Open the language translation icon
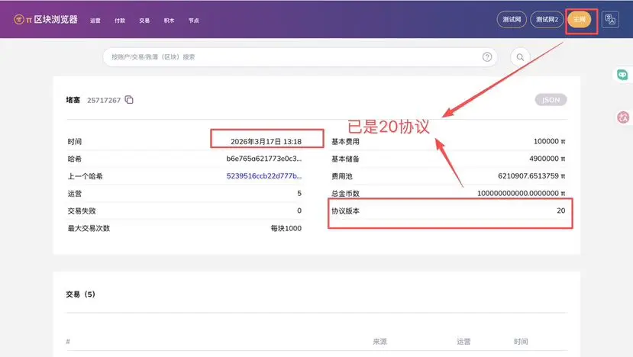 pyautogui.click(x=610, y=19)
